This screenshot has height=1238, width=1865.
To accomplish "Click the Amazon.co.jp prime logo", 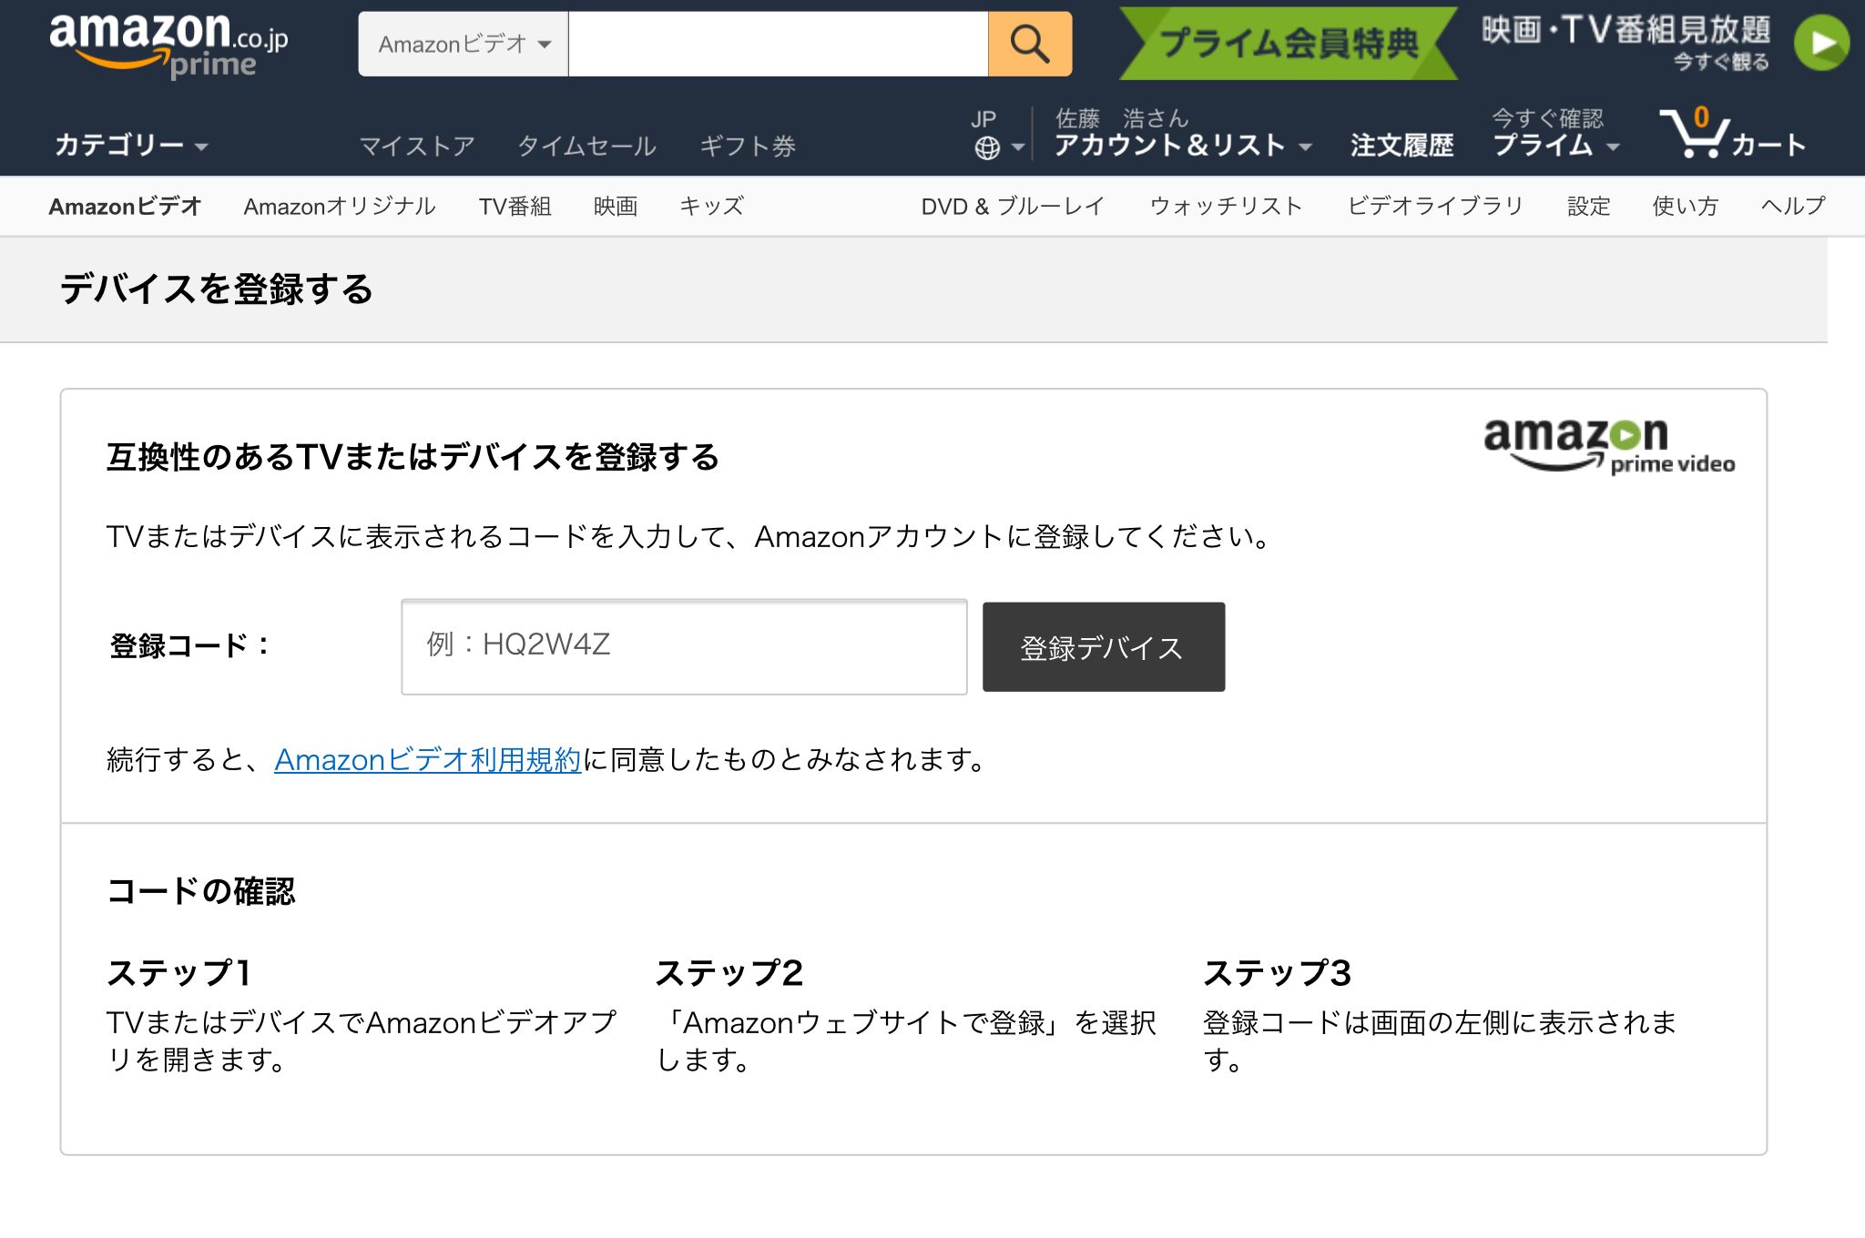I will click(168, 45).
